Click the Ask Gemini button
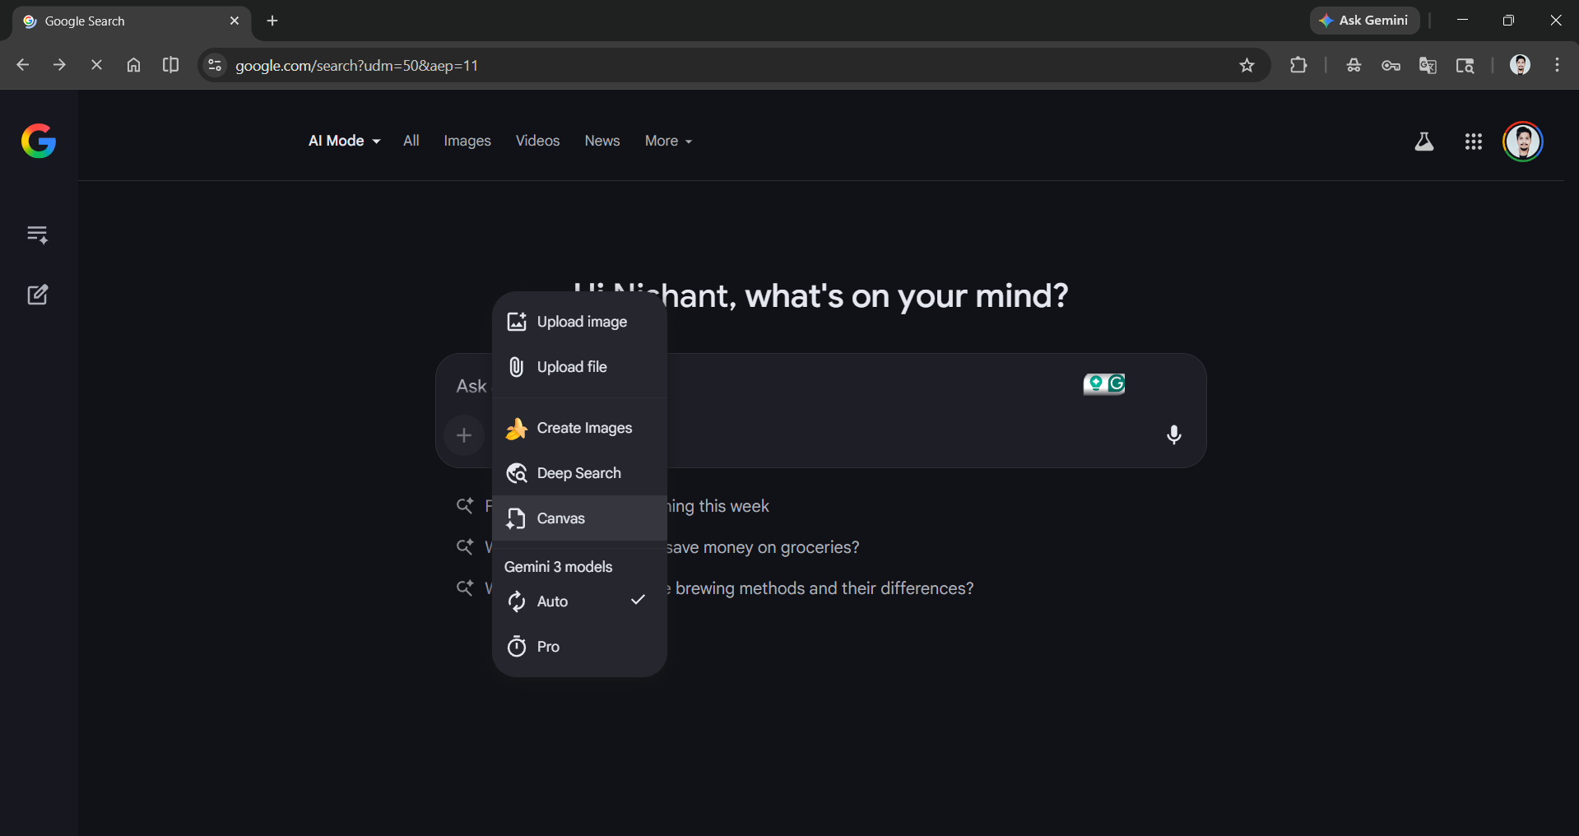This screenshot has height=836, width=1579. [1363, 20]
